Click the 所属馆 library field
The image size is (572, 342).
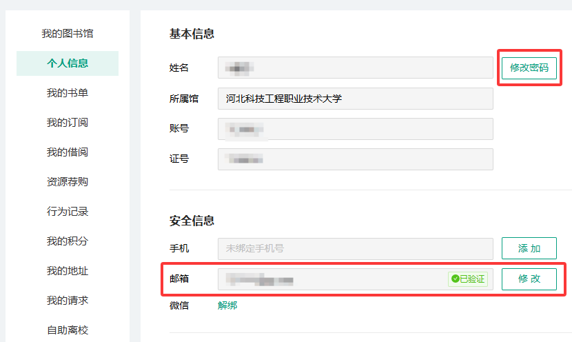355,99
